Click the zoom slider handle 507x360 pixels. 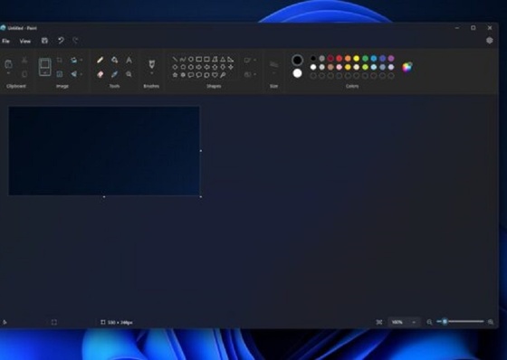coord(445,321)
